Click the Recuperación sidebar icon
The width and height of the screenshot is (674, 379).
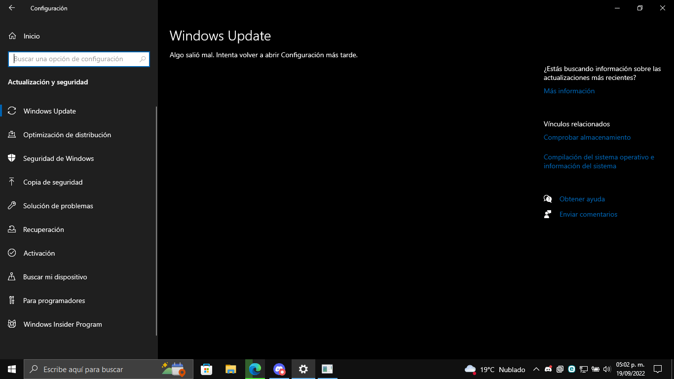12,229
